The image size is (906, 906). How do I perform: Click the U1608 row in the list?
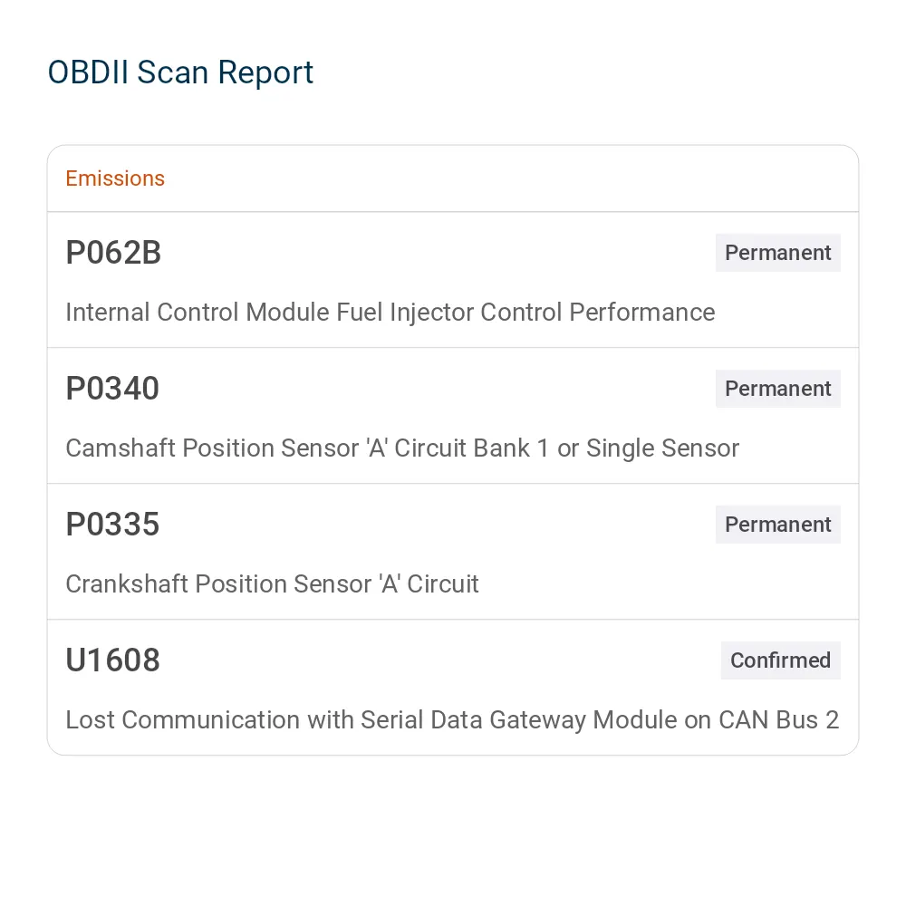coord(453,687)
